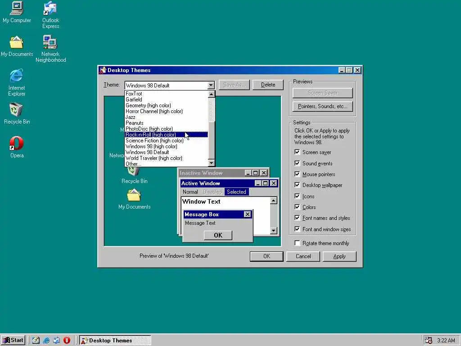Choose Horror Channel (high color) theme
This screenshot has width=461, height=346.
point(166,111)
